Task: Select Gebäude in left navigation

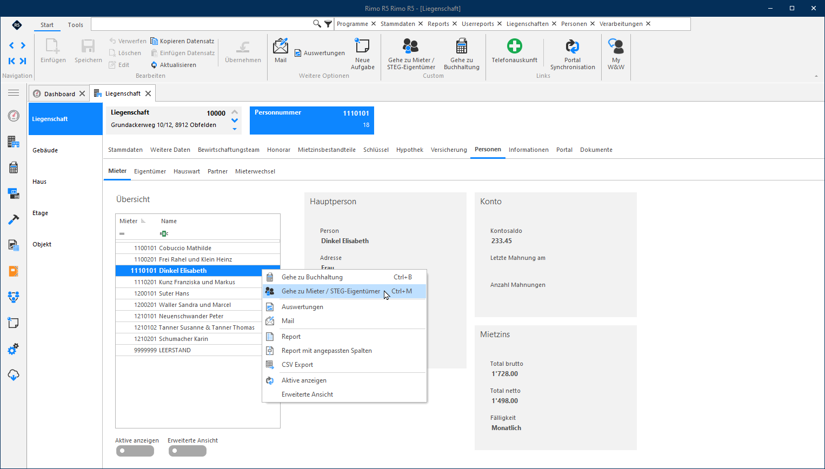Action: 65,150
